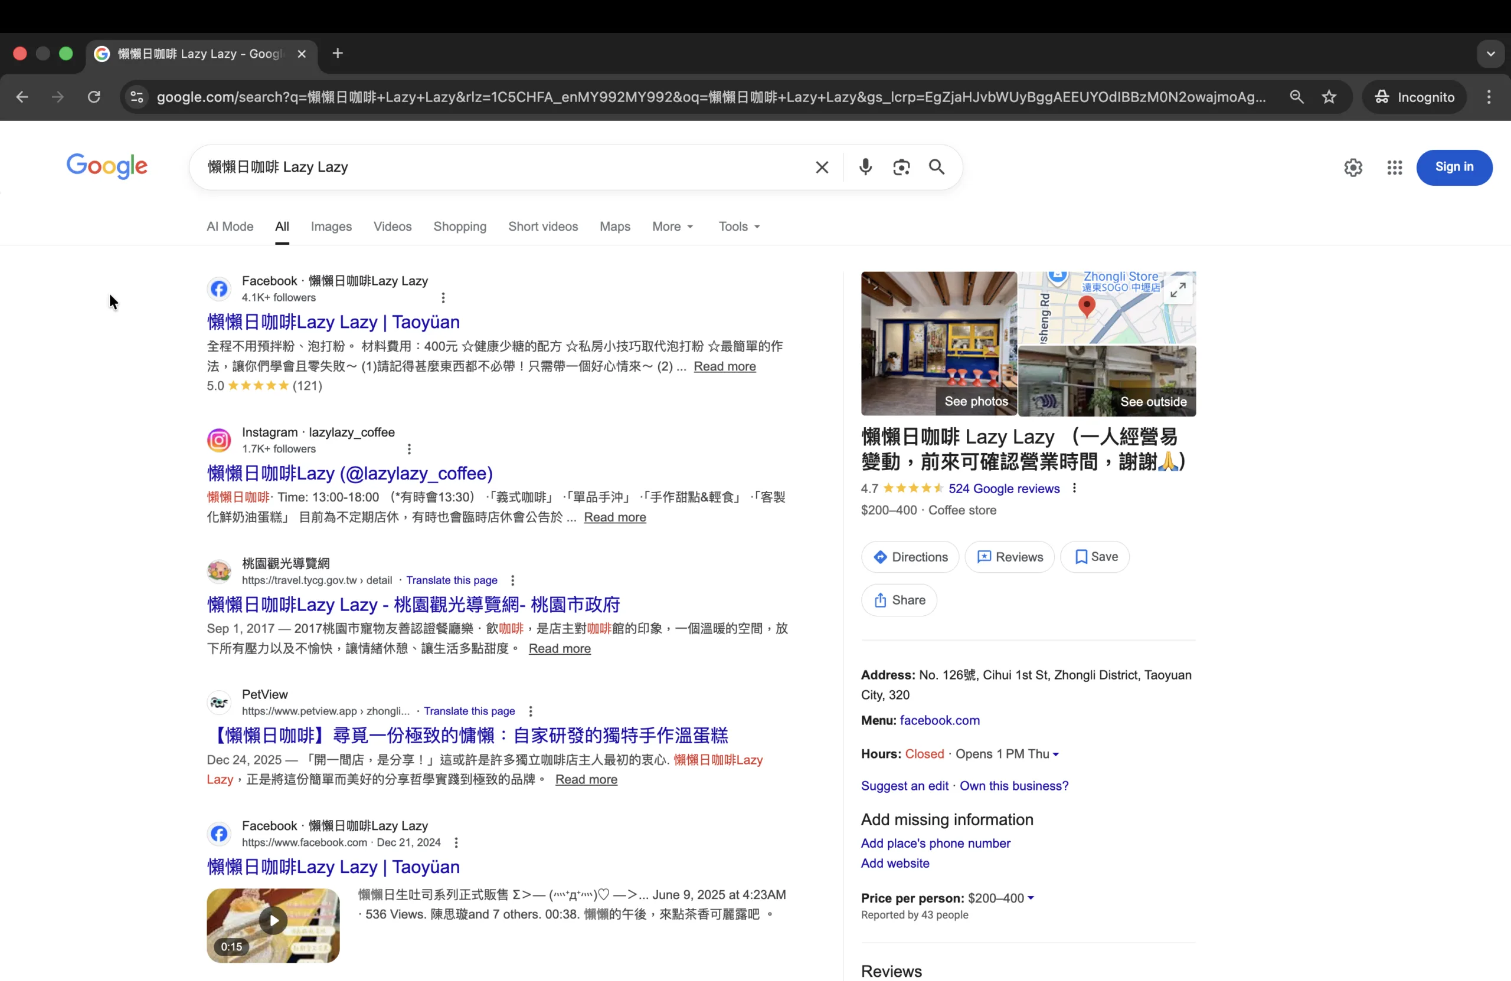Expand the map to full view

point(1178,290)
